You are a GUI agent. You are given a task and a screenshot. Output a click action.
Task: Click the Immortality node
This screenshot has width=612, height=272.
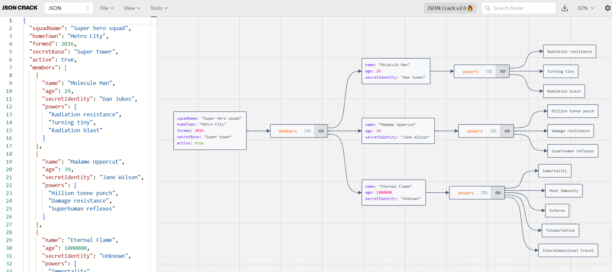555,171
